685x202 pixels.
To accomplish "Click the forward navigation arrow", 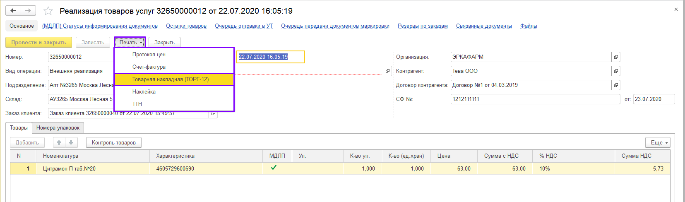I will 28,11.
